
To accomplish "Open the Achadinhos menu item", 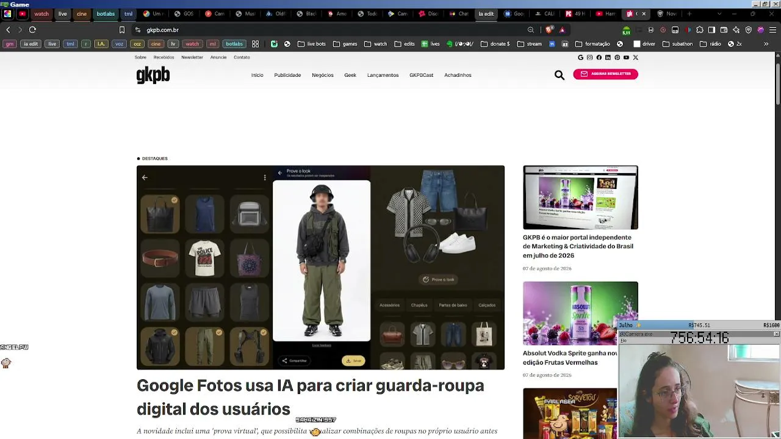I will 458,75.
